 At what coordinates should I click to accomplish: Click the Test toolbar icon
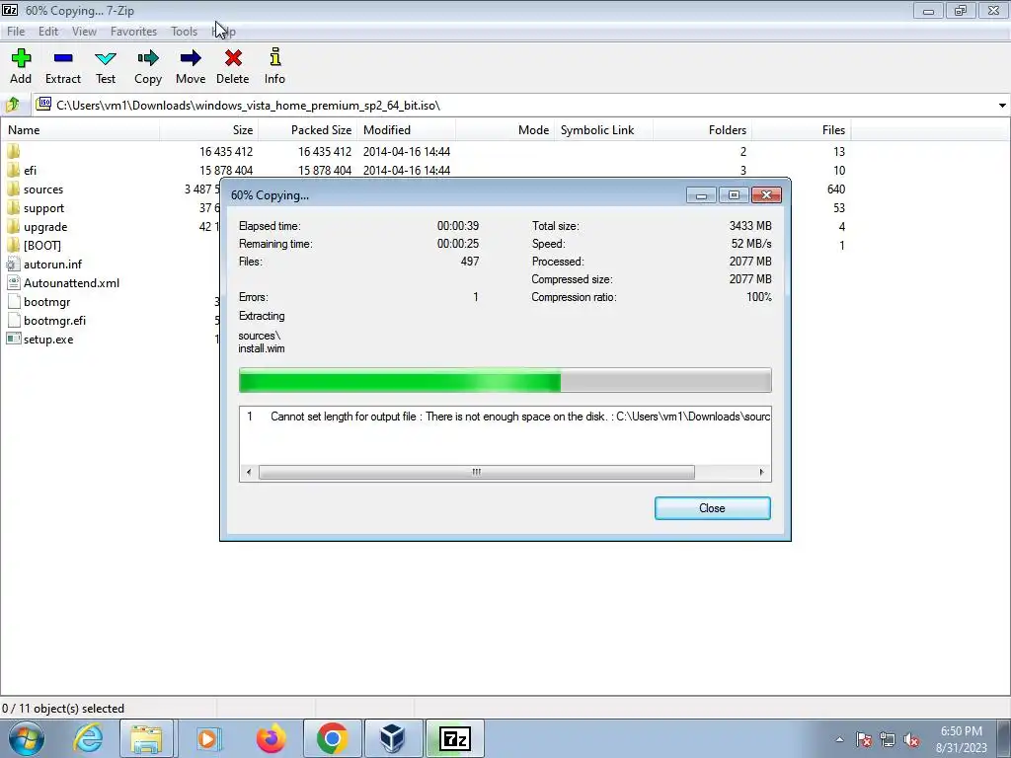coord(105,58)
